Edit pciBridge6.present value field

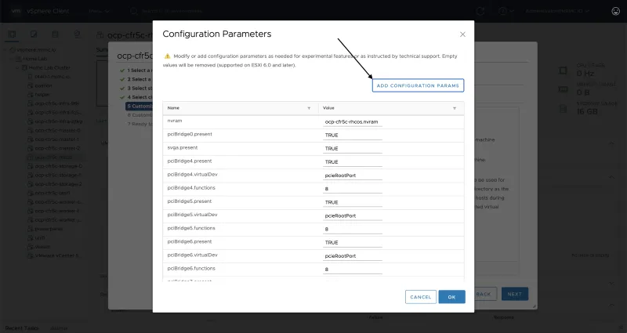point(352,243)
